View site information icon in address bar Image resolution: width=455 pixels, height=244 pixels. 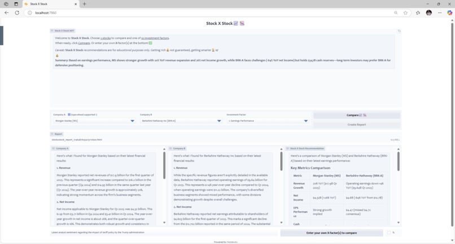pos(29,13)
